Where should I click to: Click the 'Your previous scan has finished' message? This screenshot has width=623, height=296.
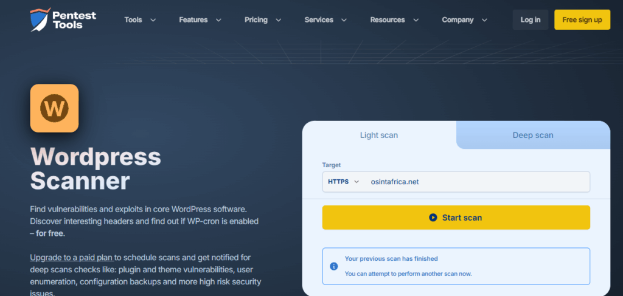[391, 258]
